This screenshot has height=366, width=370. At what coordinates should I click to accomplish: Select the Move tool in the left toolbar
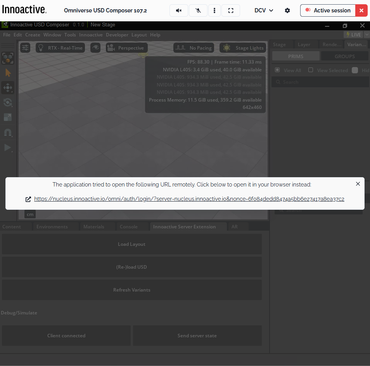click(8, 88)
